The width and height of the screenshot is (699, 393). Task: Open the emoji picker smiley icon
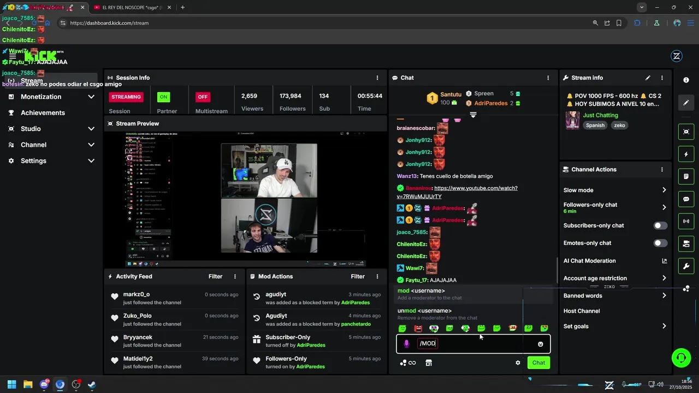(541, 344)
